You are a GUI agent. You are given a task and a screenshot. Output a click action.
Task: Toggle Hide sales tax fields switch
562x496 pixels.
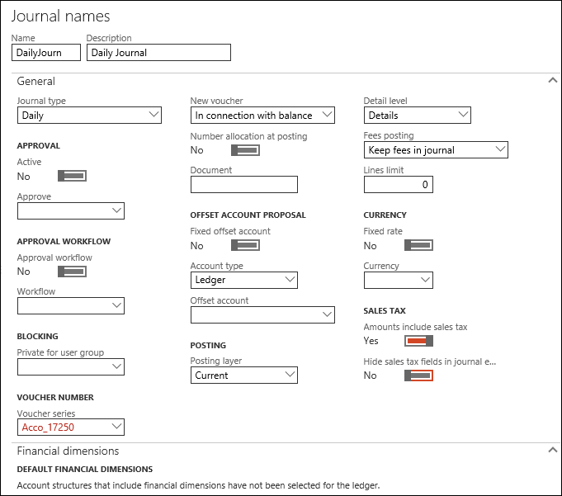[418, 376]
